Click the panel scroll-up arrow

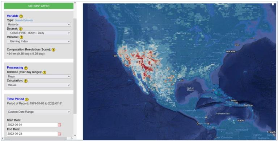[75, 3]
